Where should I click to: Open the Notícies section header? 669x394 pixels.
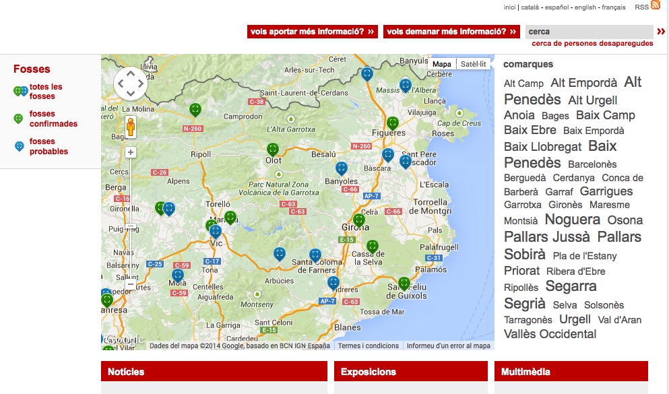(214, 371)
